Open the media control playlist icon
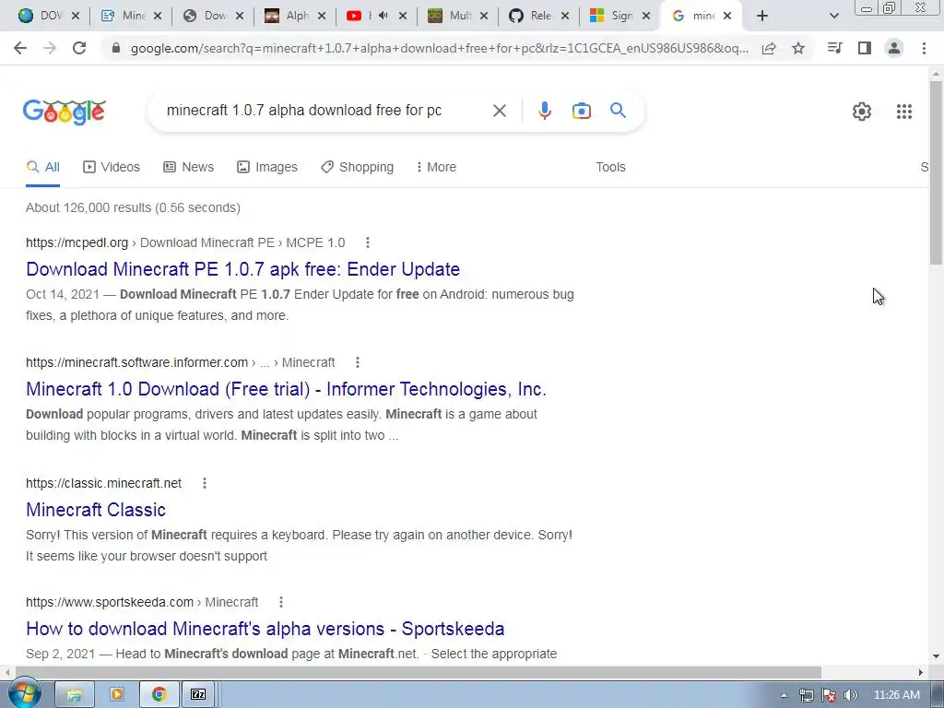Viewport: 944px width, 708px height. [834, 48]
